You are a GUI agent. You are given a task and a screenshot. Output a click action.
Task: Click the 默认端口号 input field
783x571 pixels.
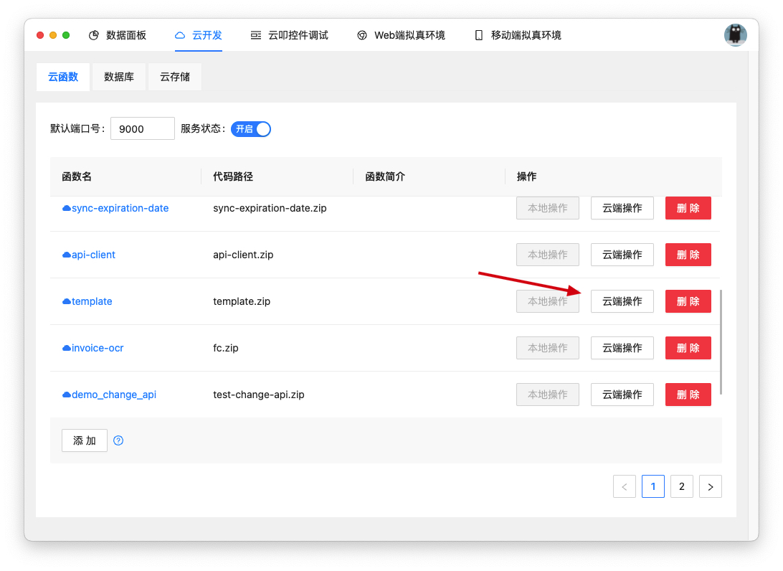[x=142, y=128]
